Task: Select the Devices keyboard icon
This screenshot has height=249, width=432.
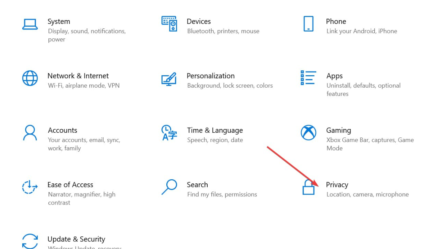Action: click(x=169, y=23)
